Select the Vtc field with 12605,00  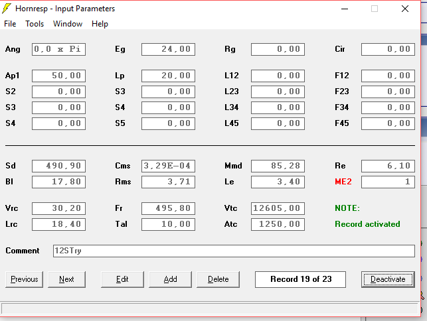click(278, 208)
